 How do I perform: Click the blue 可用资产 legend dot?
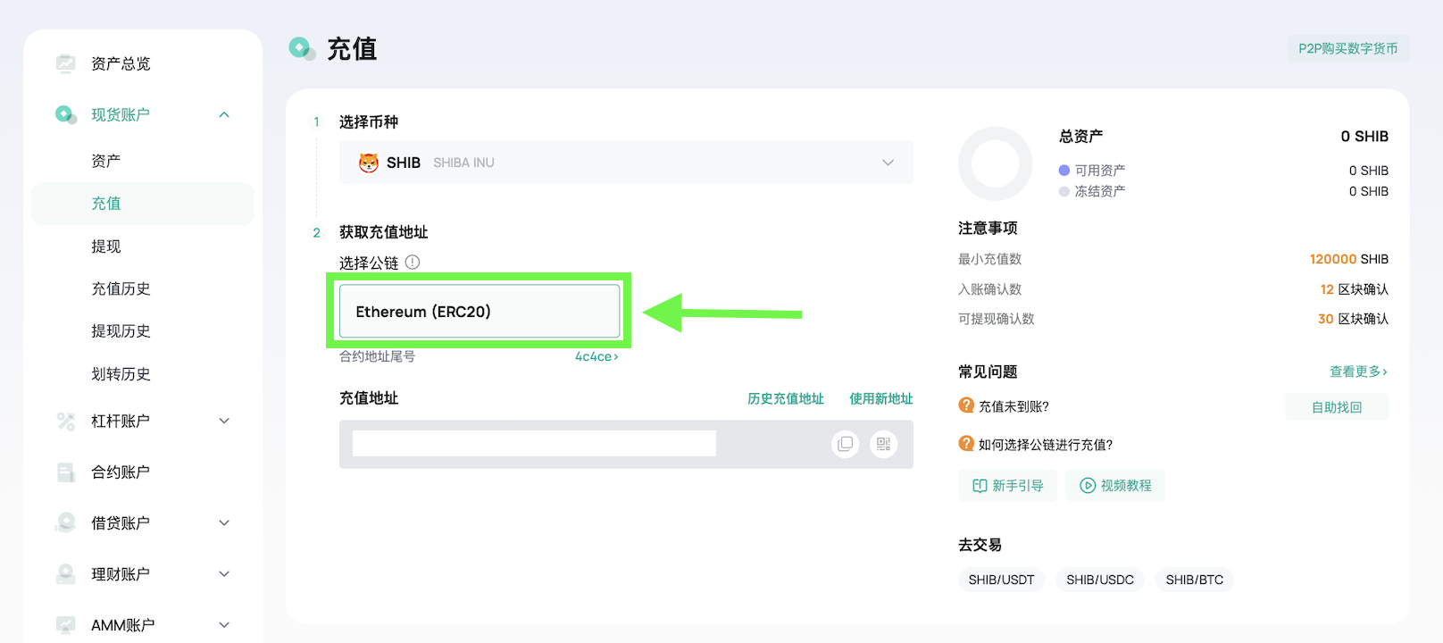[x=1063, y=170]
